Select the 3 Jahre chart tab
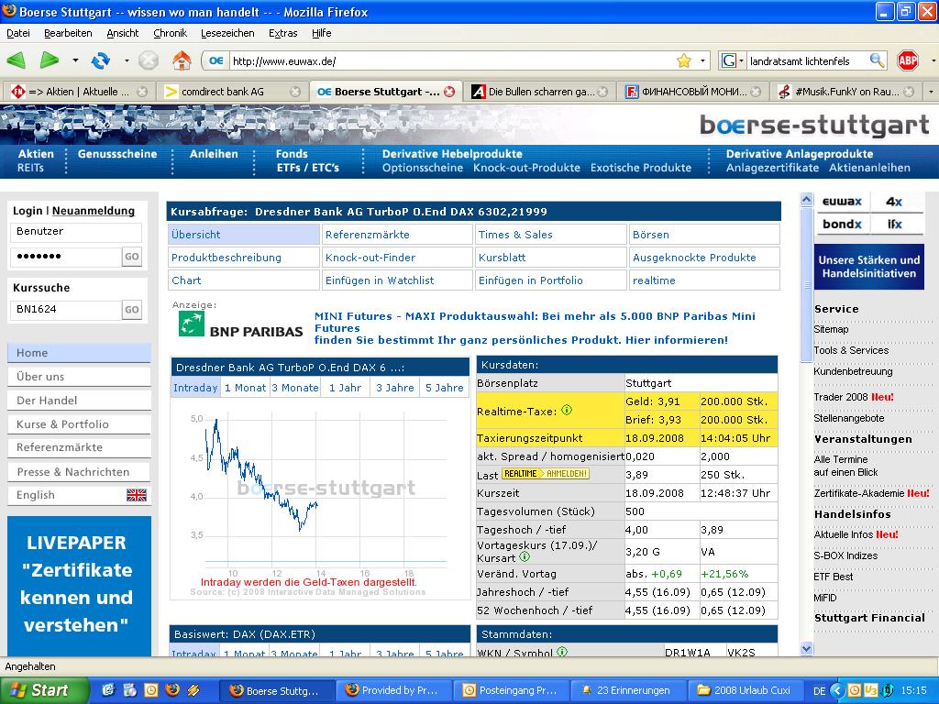 click(394, 388)
